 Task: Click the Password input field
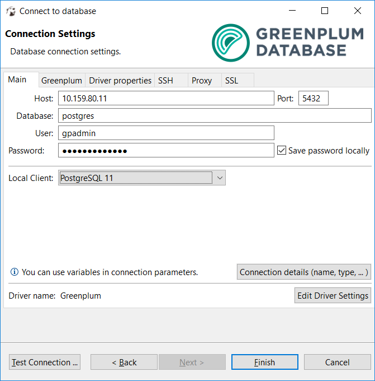click(166, 150)
